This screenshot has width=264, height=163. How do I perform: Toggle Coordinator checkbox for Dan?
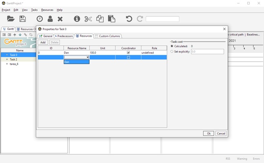tap(128, 53)
